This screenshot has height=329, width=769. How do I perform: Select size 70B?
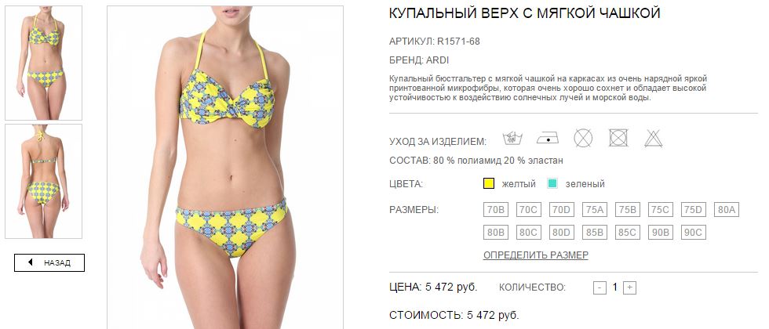click(x=496, y=210)
